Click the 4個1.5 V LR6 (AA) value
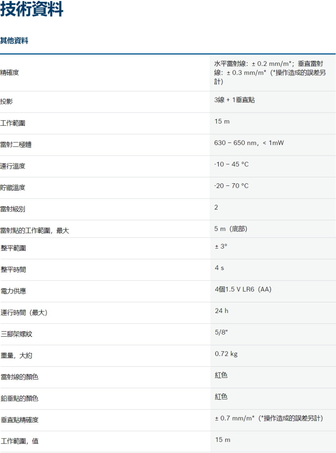Screen dimensions: 336x453 click(243, 289)
